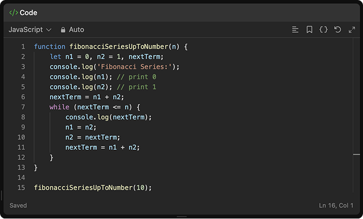Click line number 14 of the empty line
Image resolution: width=363 pixels, height=219 pixels.
click(21, 178)
